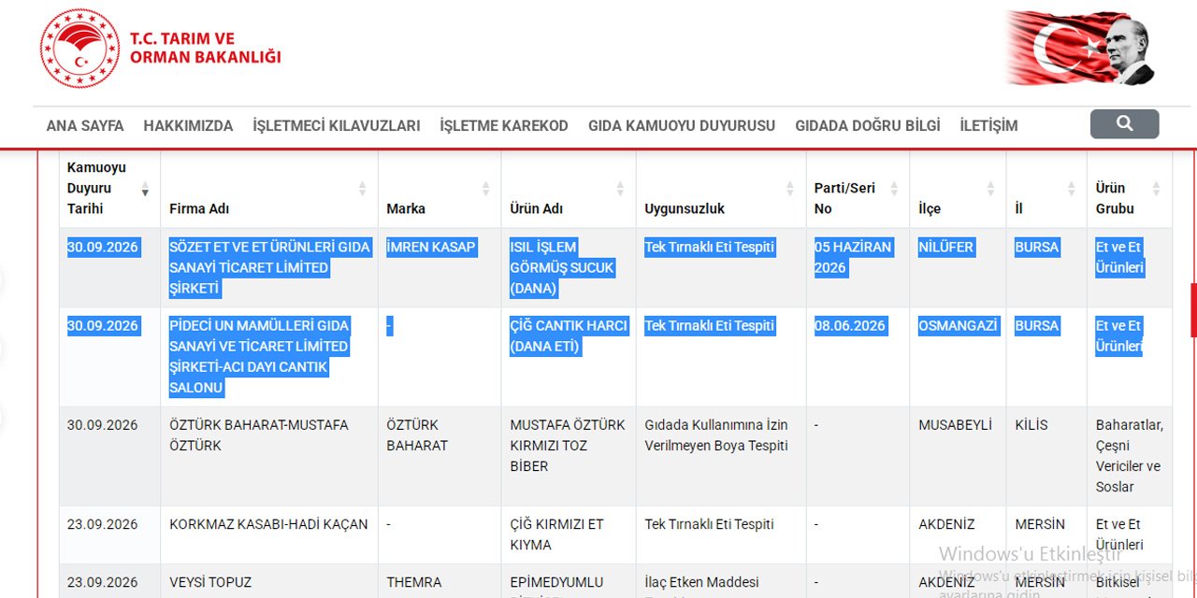Click the Ürün Grubu sort arrows
Viewport: 1197px width, 598px height.
pyautogui.click(x=1156, y=189)
